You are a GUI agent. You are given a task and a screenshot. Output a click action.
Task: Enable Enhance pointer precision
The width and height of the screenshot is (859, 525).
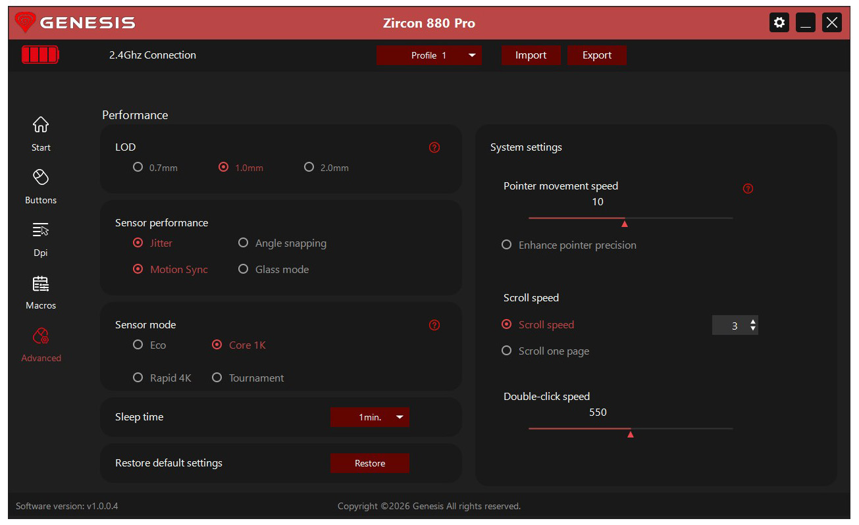569,245
